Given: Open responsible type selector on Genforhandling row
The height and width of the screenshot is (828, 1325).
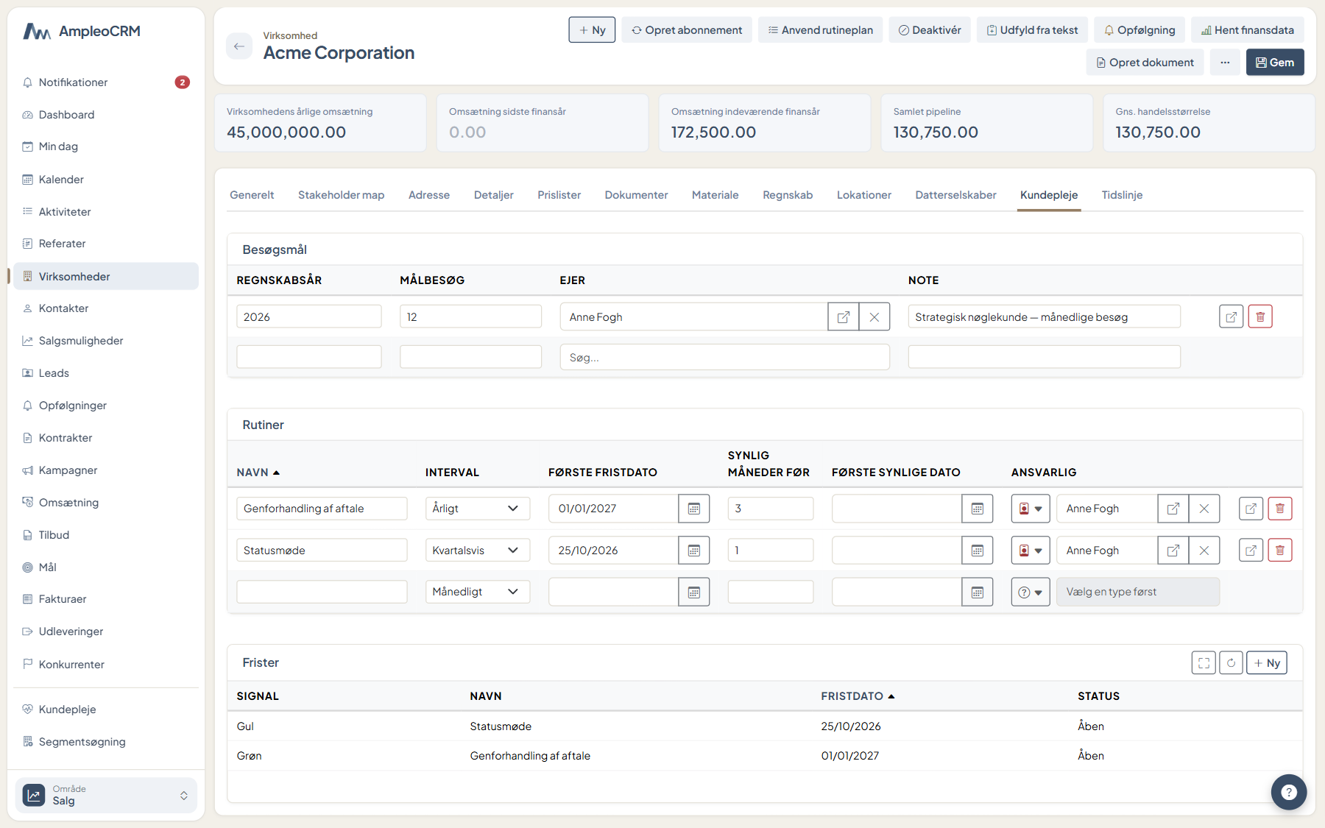Looking at the screenshot, I should (1030, 509).
